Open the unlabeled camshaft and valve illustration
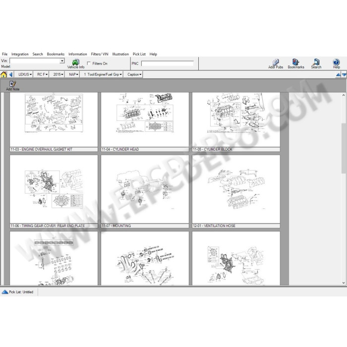This screenshot has width=347, height=347. click(145, 258)
